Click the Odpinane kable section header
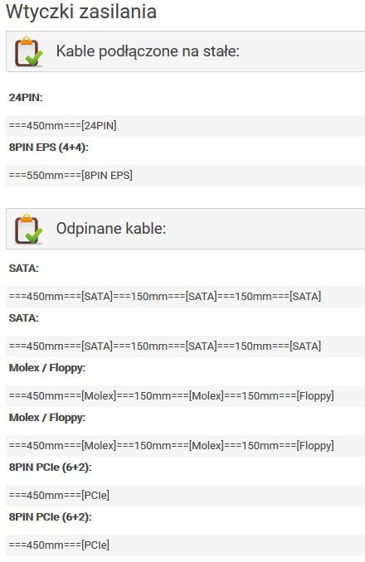Screen dimensions: 365x562 coord(185,229)
